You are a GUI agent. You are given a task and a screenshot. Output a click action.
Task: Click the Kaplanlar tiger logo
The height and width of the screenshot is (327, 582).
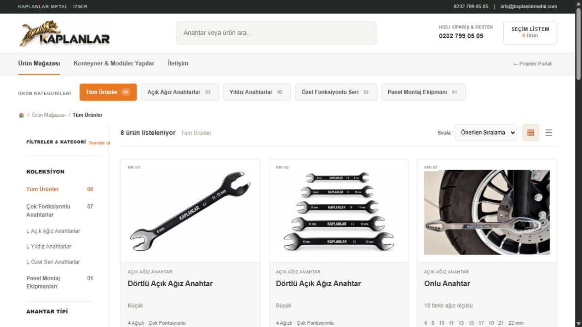click(65, 33)
